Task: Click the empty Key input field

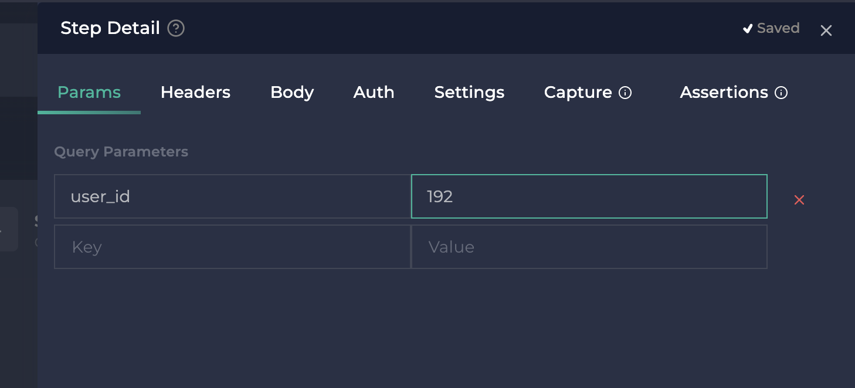Action: coord(232,247)
